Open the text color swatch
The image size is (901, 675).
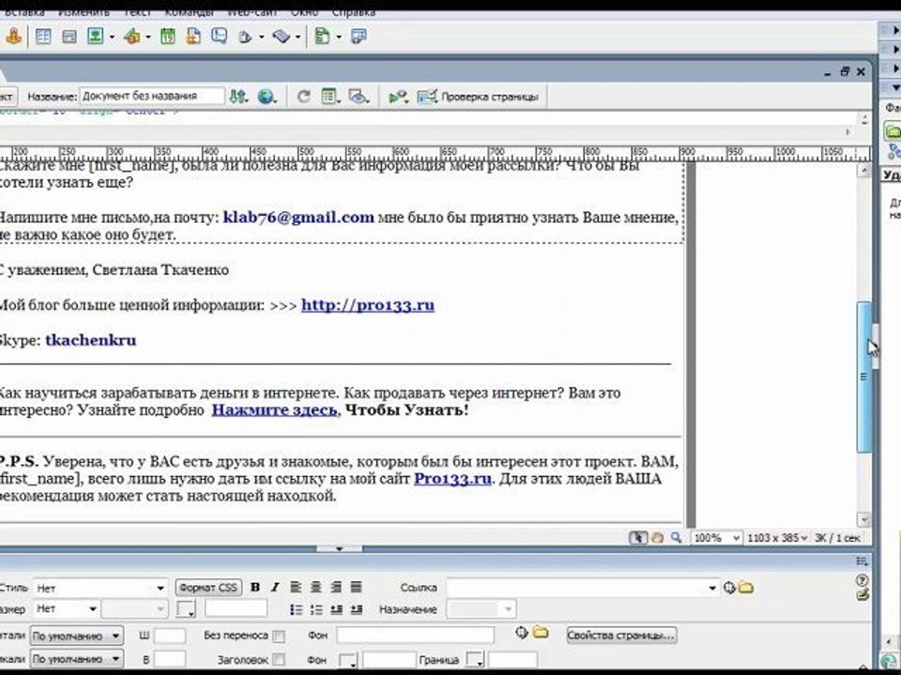click(186, 609)
